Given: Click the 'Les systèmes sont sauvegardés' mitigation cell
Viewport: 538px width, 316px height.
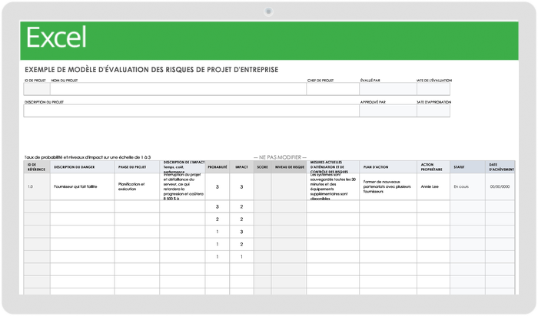Looking at the screenshot, I should [333, 186].
